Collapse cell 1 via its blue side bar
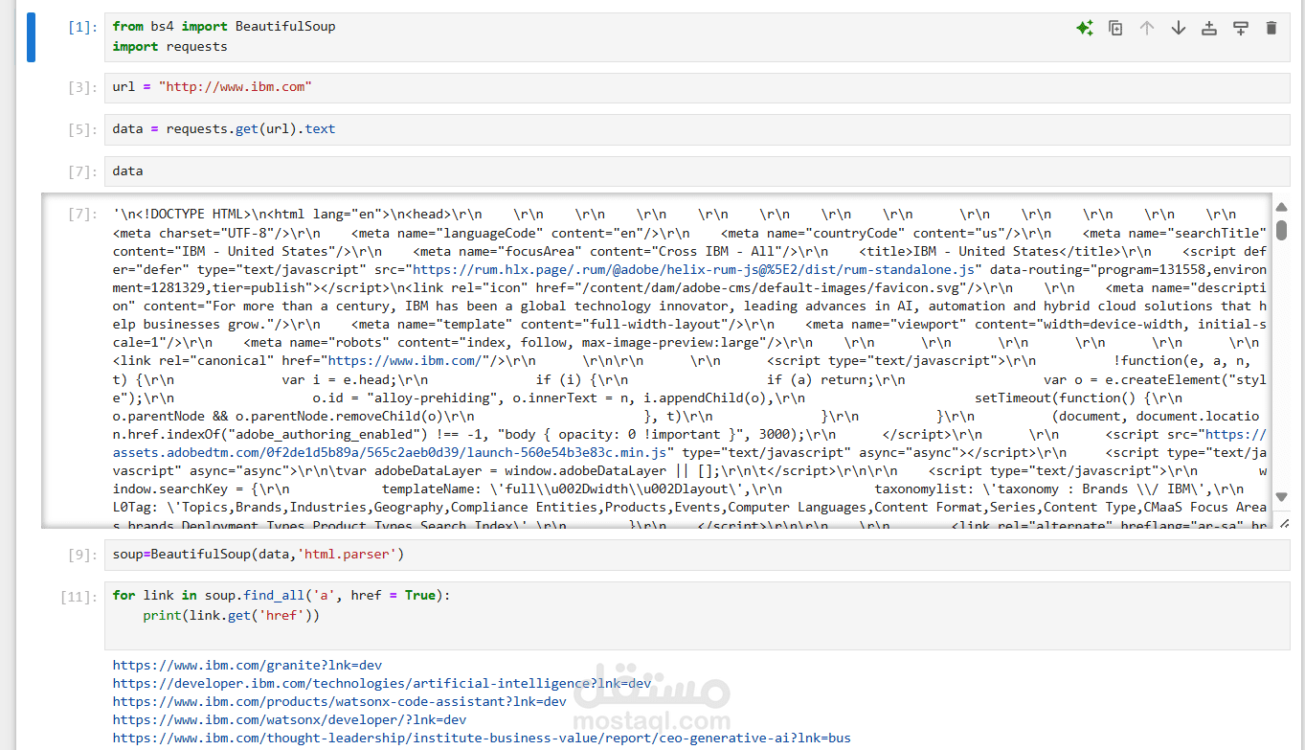The image size is (1305, 750). tap(31, 37)
